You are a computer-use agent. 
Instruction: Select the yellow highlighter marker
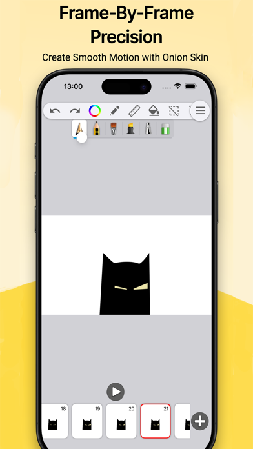[131, 128]
